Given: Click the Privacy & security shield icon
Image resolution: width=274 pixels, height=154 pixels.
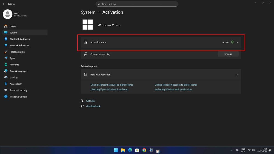Looking at the screenshot, I should [x=6, y=90].
